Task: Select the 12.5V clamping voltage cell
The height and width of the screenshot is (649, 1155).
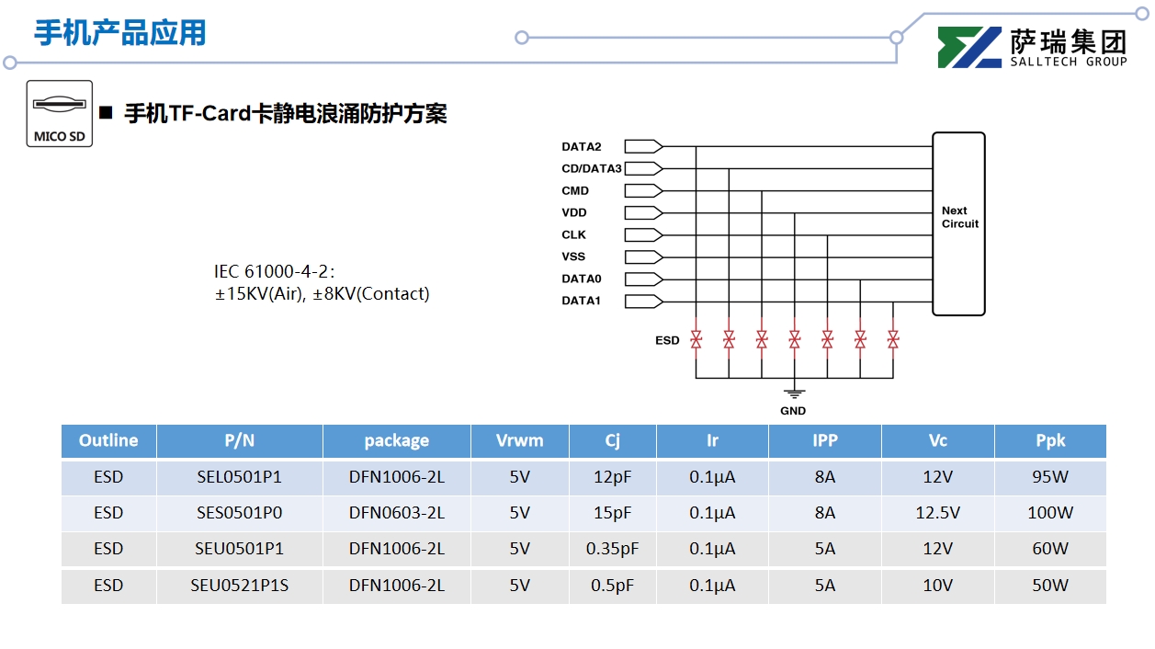Action: [x=937, y=513]
